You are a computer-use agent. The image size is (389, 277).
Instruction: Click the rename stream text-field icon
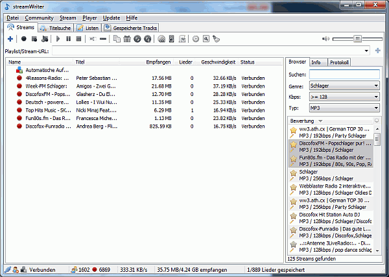coord(93,39)
